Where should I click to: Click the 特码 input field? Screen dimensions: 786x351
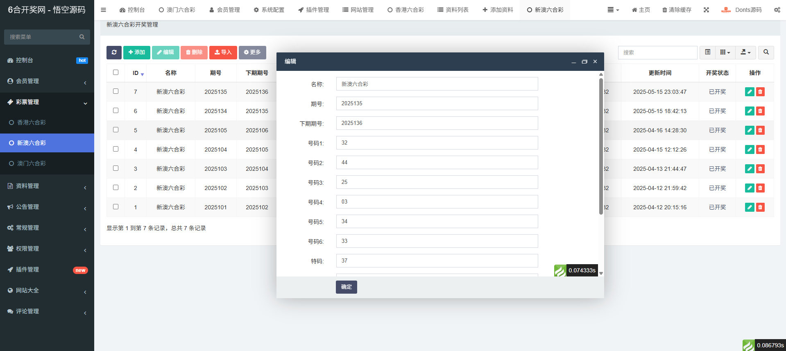pos(437,260)
